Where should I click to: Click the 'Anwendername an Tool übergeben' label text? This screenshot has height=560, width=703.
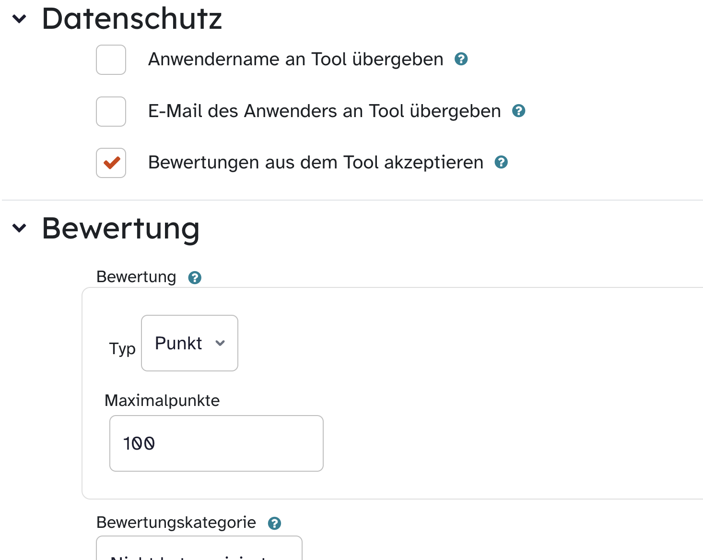pyautogui.click(x=295, y=59)
